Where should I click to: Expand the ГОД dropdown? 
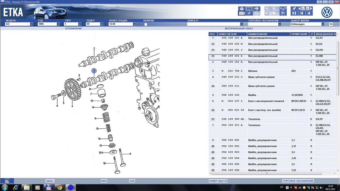point(58,24)
